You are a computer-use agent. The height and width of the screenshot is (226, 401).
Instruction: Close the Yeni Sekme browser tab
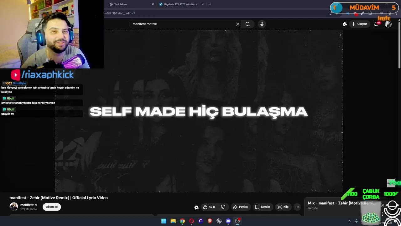[x=153, y=4]
